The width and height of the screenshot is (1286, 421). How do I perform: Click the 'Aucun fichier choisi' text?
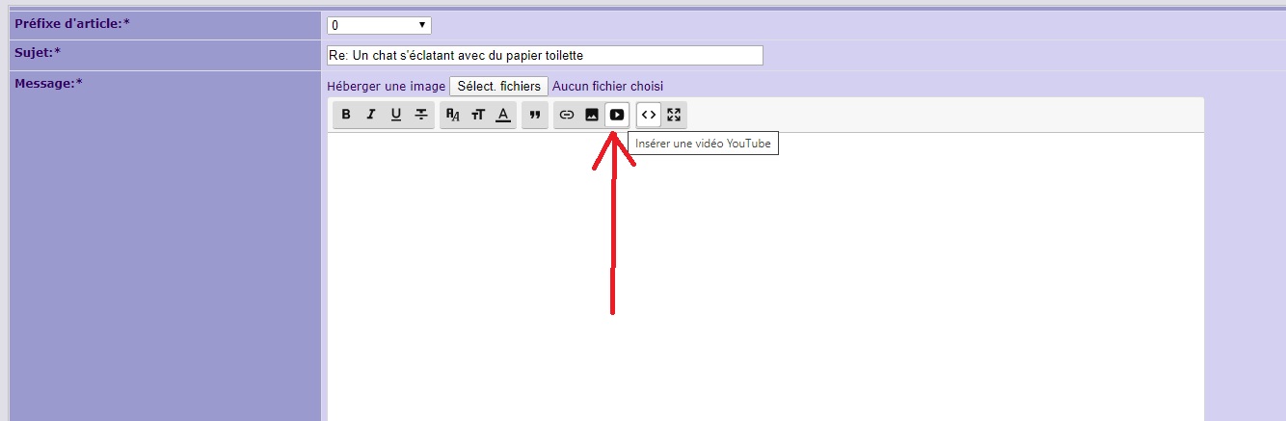[x=607, y=87]
